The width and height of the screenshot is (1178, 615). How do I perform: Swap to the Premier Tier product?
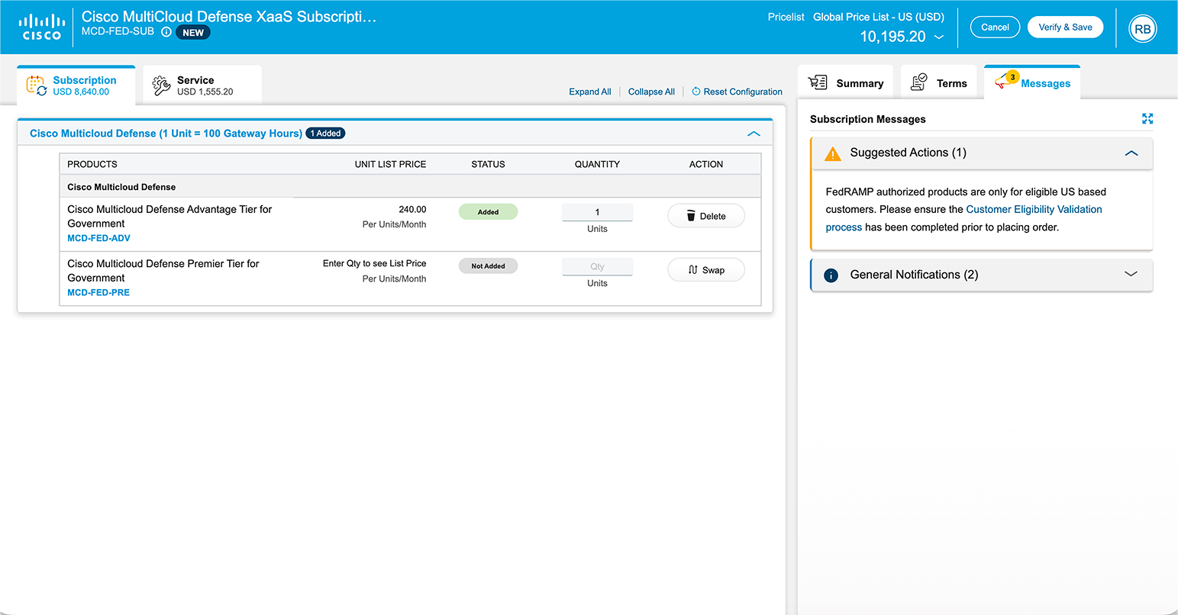tap(706, 270)
